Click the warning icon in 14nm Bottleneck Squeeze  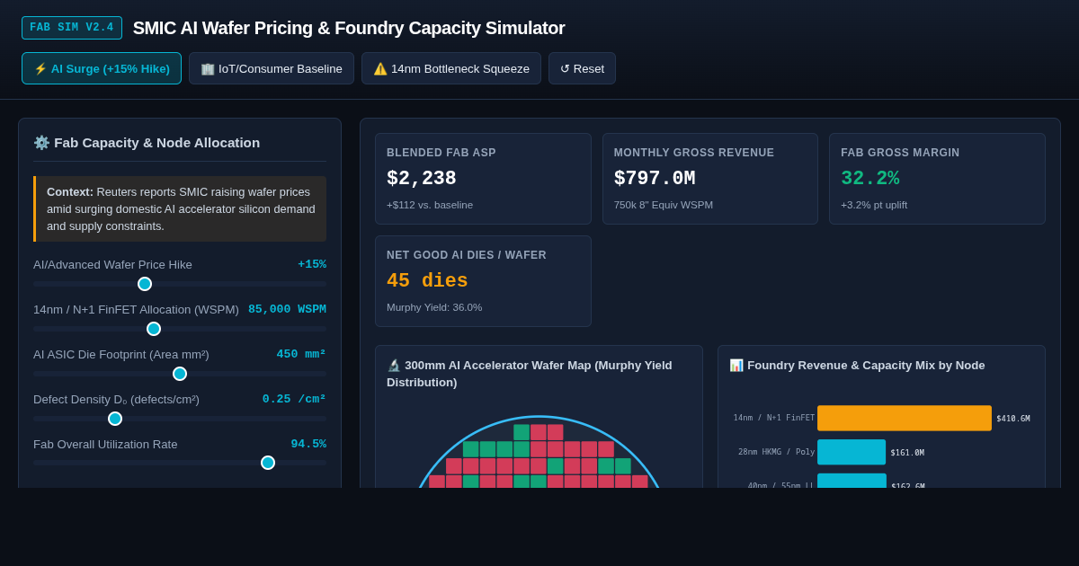[380, 68]
